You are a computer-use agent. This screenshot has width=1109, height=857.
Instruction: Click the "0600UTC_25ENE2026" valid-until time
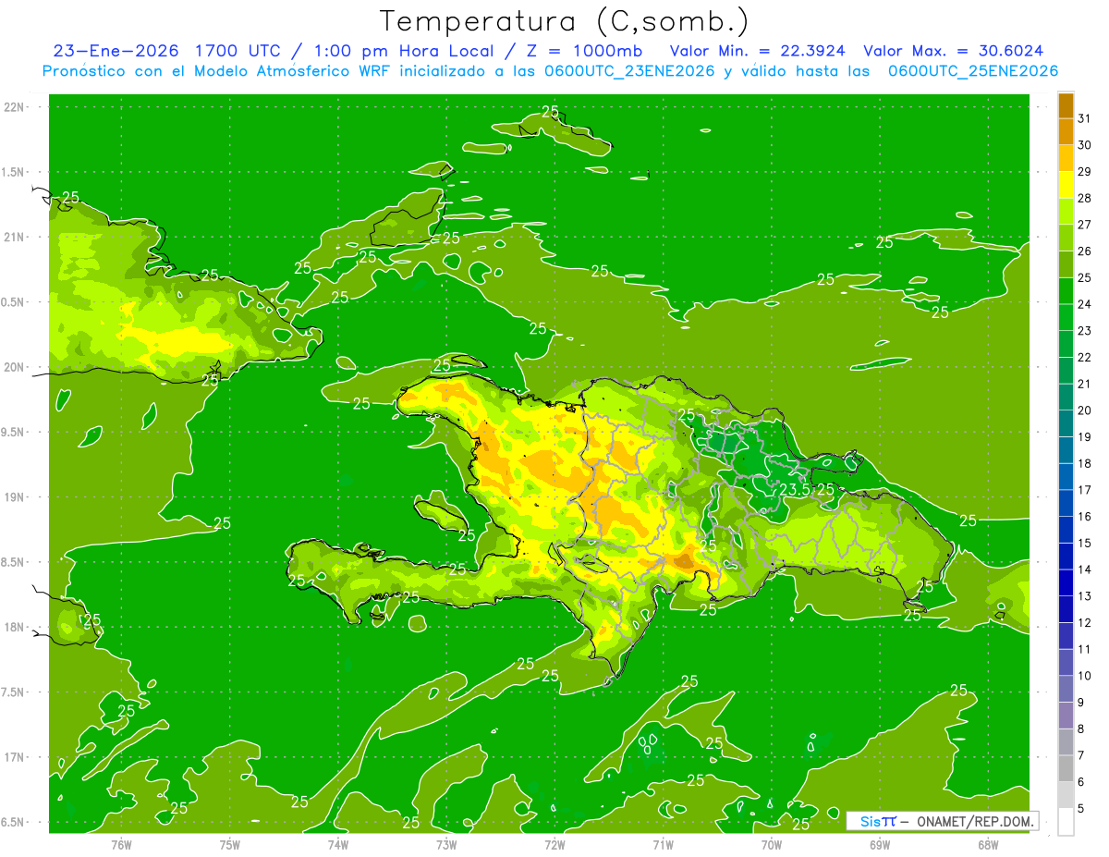click(x=973, y=71)
